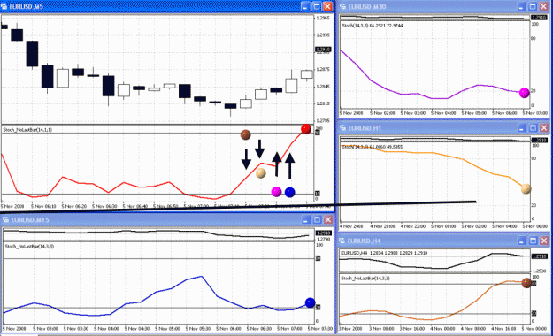Minimize the EURUSD,H4 chart window
This screenshot has width=553, height=336.
click(x=522, y=241)
